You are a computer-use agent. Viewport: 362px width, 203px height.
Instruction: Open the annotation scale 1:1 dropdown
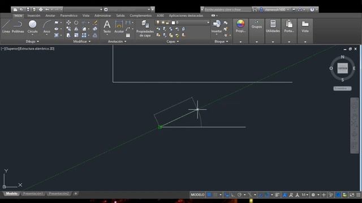click(305, 195)
